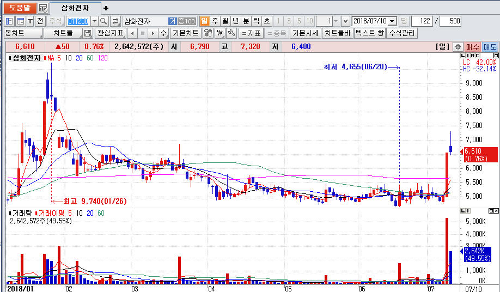
Task: Add a new tab with plus icon
Action: pos(106,8)
